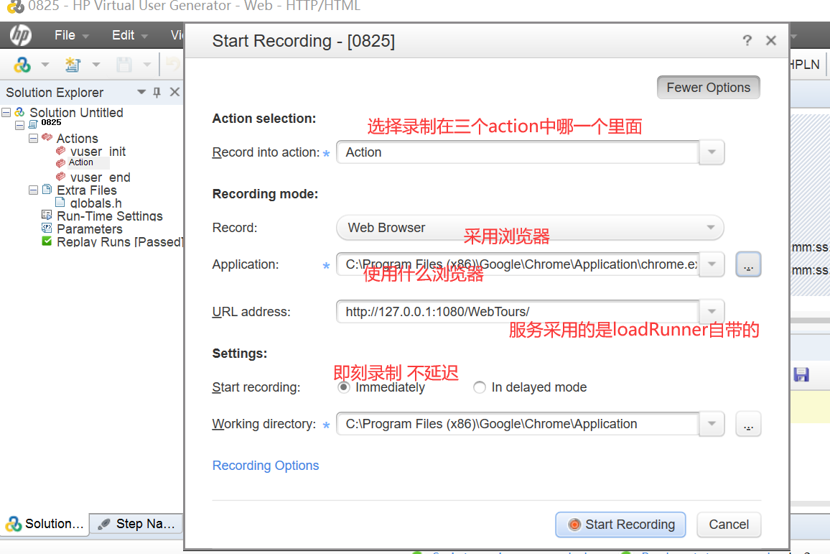The image size is (830, 554).
Task: Select In delayed mode option
Action: click(x=480, y=387)
